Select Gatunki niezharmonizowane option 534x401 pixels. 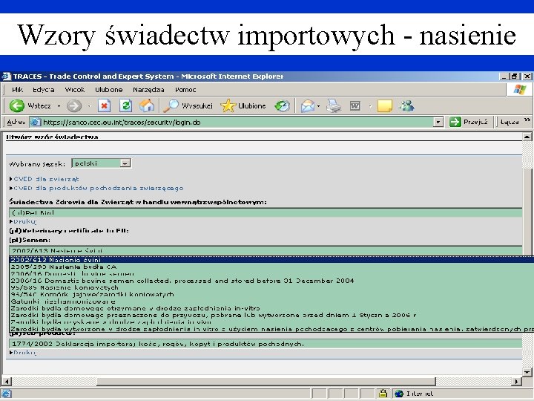click(271, 301)
